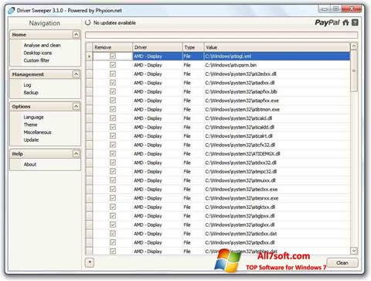371x281 pixels.
Task: Select the value ending atiedxx.exe
Action: [x=241, y=189]
